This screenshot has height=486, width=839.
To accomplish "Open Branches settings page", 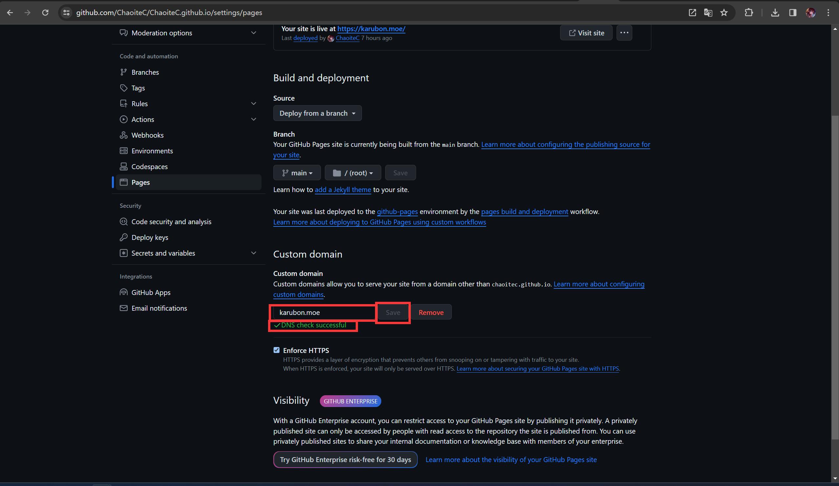I will click(145, 72).
